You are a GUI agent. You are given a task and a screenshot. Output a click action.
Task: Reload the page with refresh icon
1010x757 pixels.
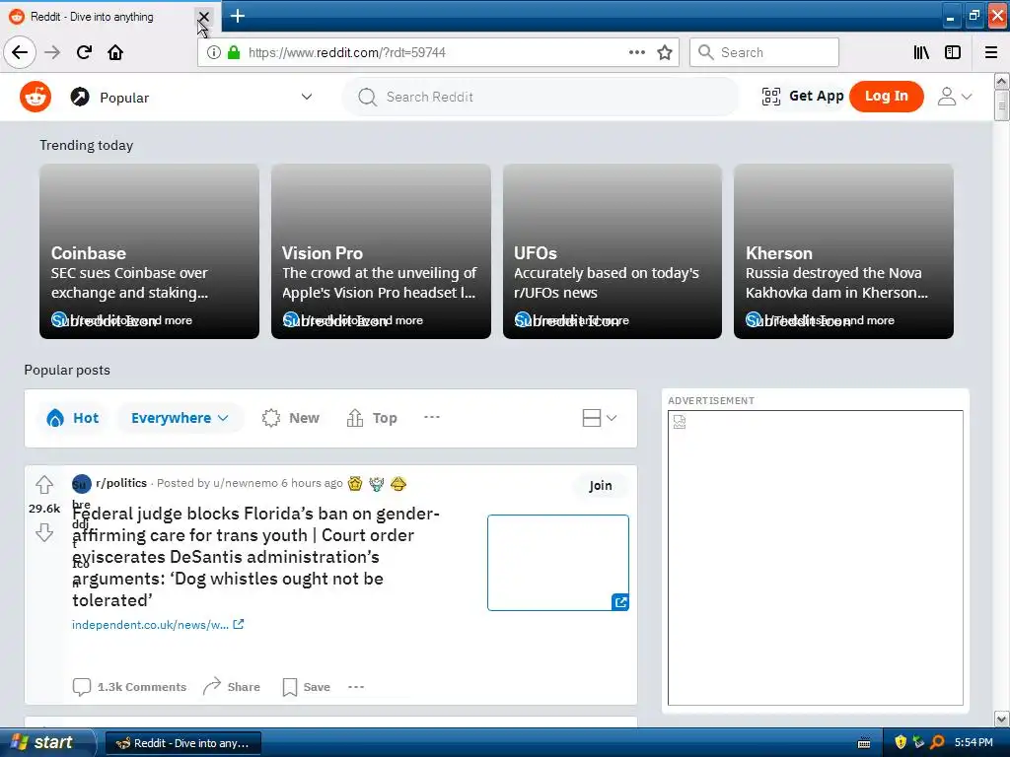[x=85, y=52]
